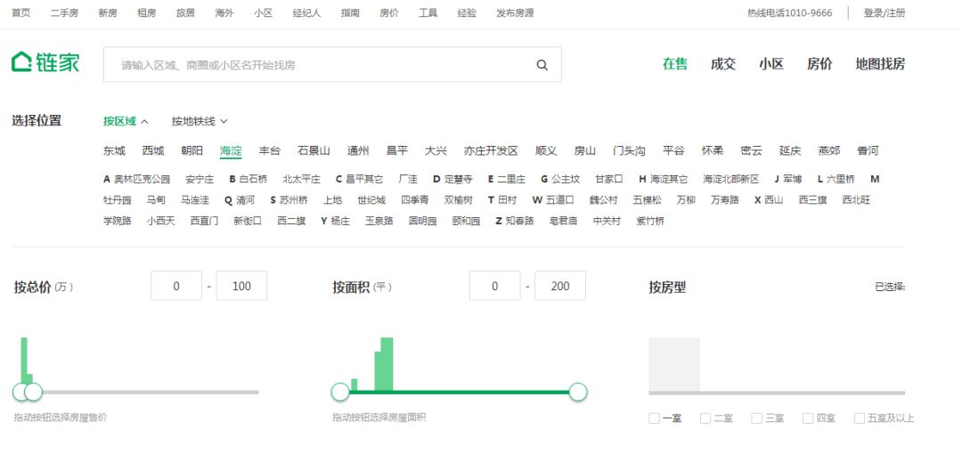Select the 西城 district

coord(153,151)
